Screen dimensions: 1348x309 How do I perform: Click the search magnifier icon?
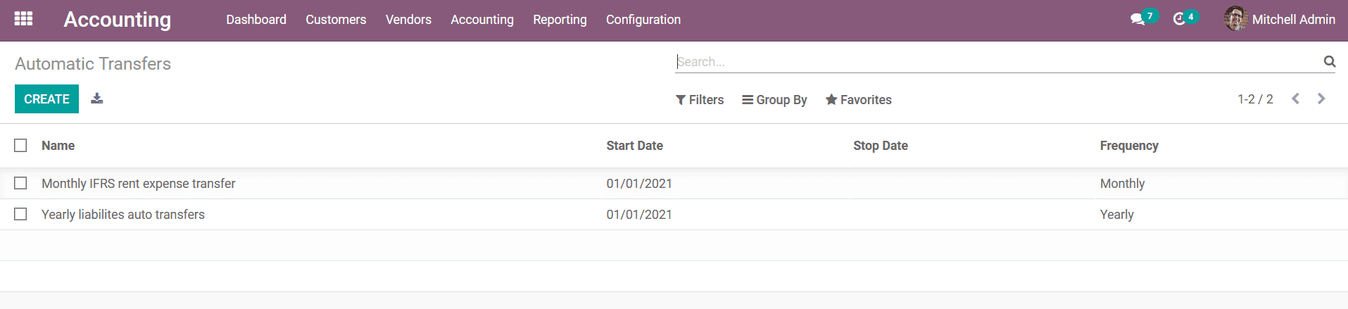click(1329, 62)
